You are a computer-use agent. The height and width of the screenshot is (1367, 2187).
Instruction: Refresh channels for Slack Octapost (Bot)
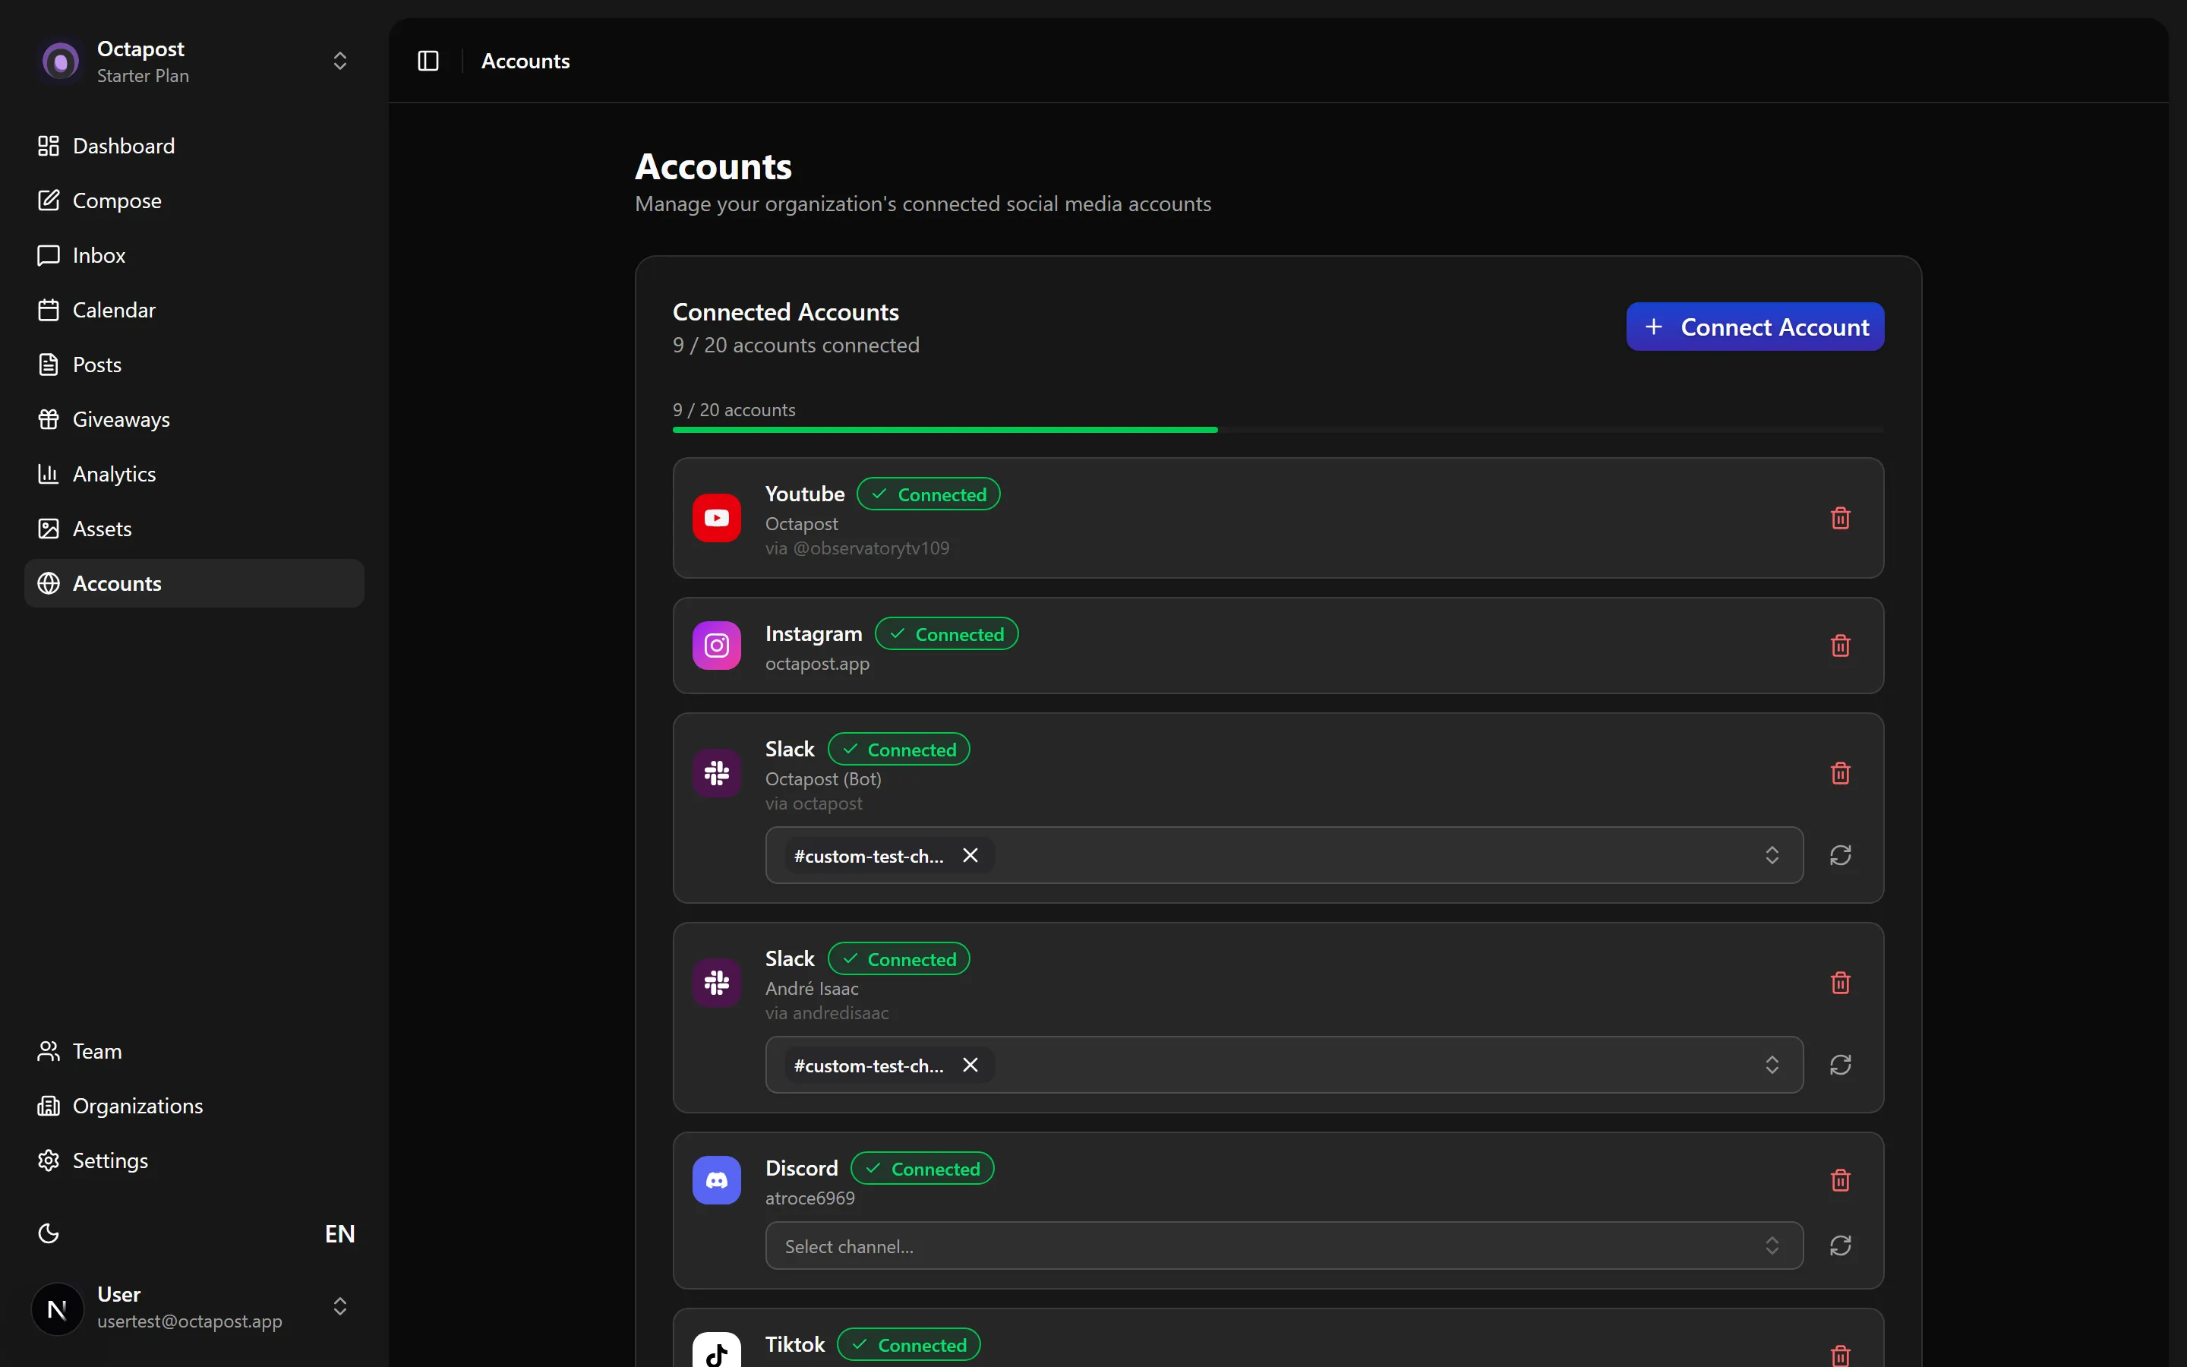[1840, 855]
